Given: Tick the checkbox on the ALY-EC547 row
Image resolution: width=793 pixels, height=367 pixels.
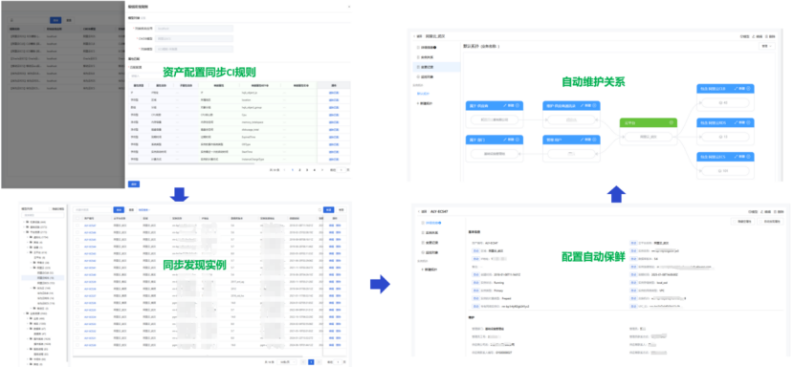Looking at the screenshot, I should (77, 225).
